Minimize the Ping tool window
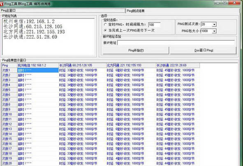Screen dimensions: 243x166 coord(218,2)
